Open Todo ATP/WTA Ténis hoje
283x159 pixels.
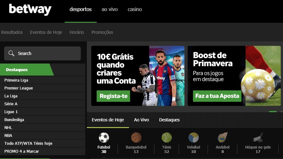click(42, 143)
